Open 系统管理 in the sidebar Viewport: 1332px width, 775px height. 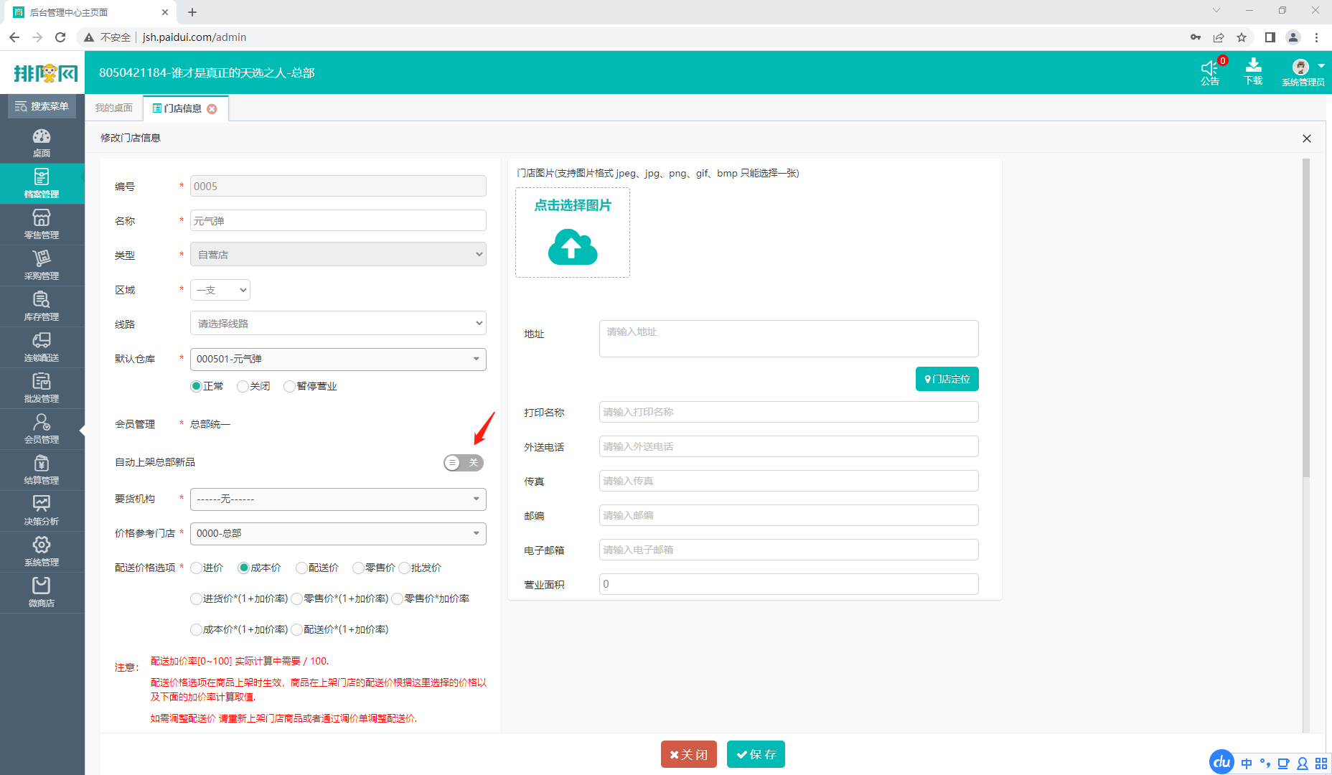42,552
